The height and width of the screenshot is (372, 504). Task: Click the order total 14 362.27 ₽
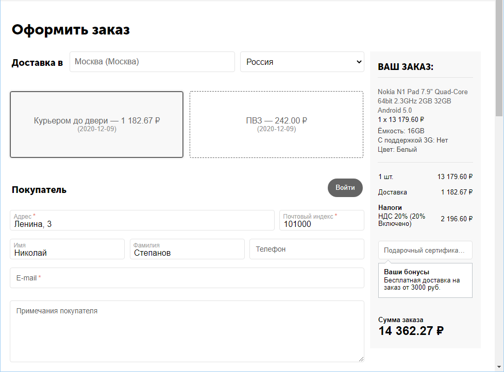pos(411,331)
